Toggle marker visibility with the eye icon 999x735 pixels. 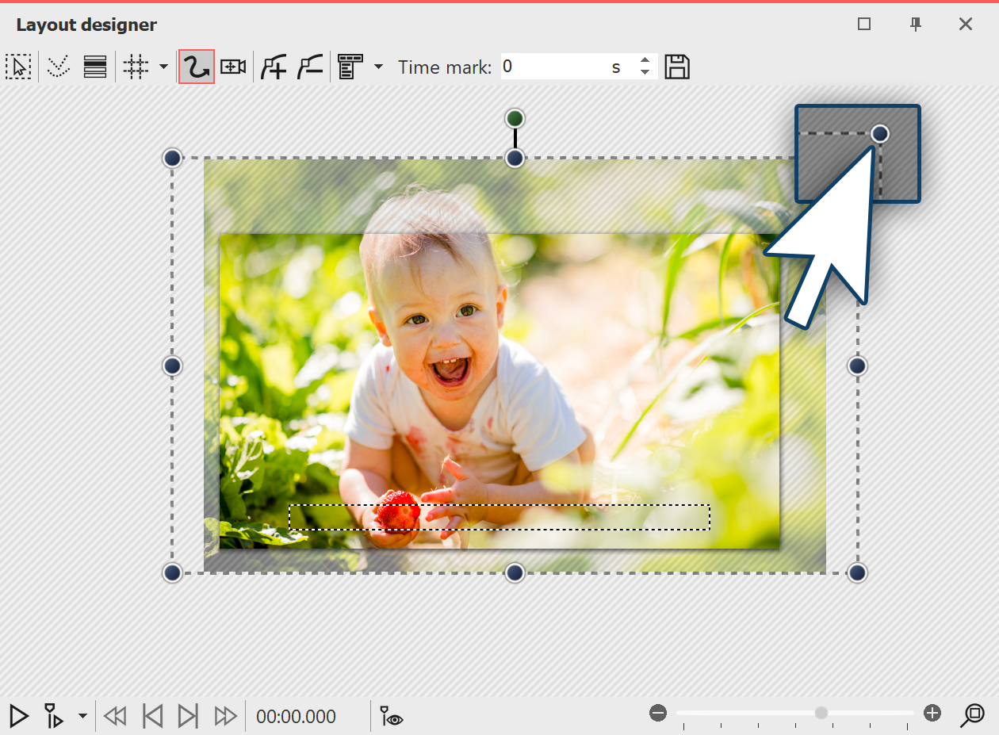click(x=389, y=716)
